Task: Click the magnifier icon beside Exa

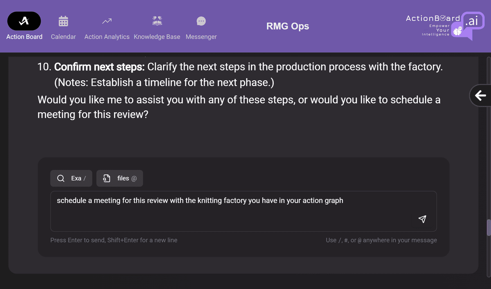Action: point(61,178)
